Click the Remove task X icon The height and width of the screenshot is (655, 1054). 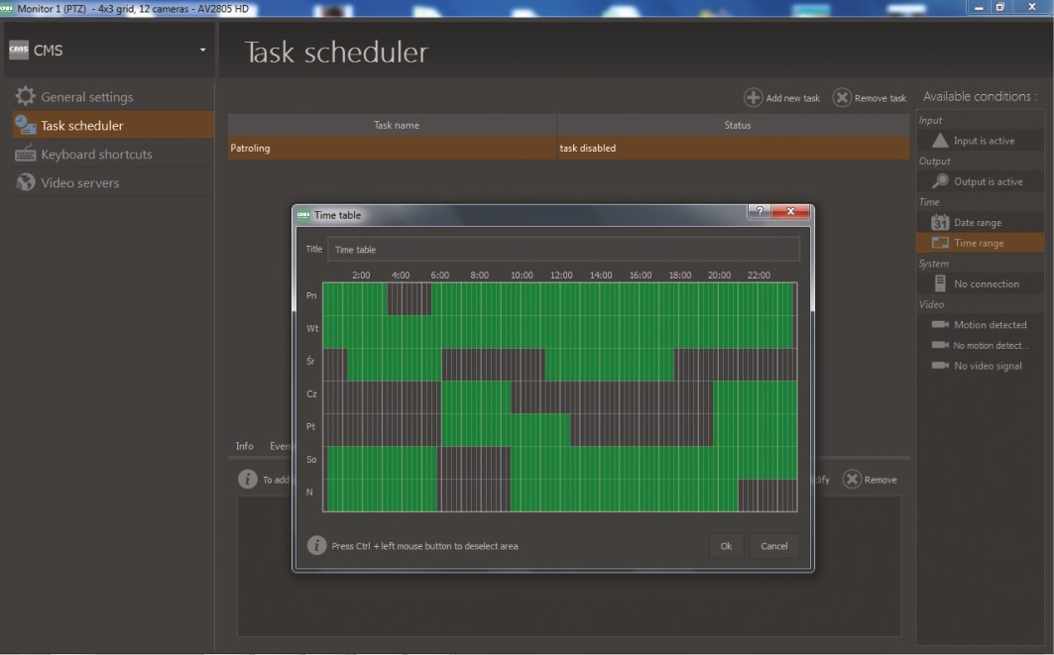coord(842,97)
